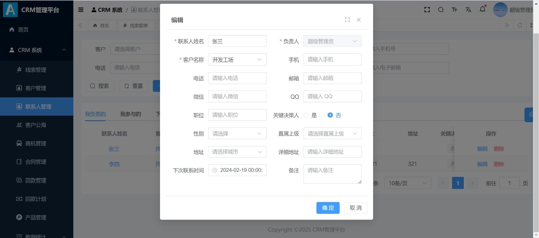Click the hamburger menu collapse icon
The image size is (539, 238).
[x=81, y=10]
